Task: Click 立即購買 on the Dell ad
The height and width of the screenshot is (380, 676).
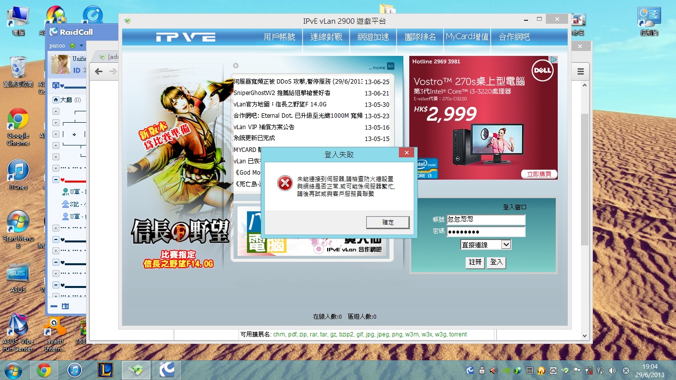Action: 539,174
